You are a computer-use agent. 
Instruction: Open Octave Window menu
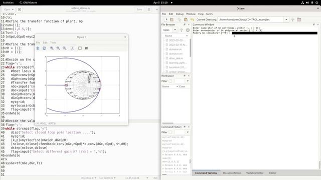(x=191, y=14)
